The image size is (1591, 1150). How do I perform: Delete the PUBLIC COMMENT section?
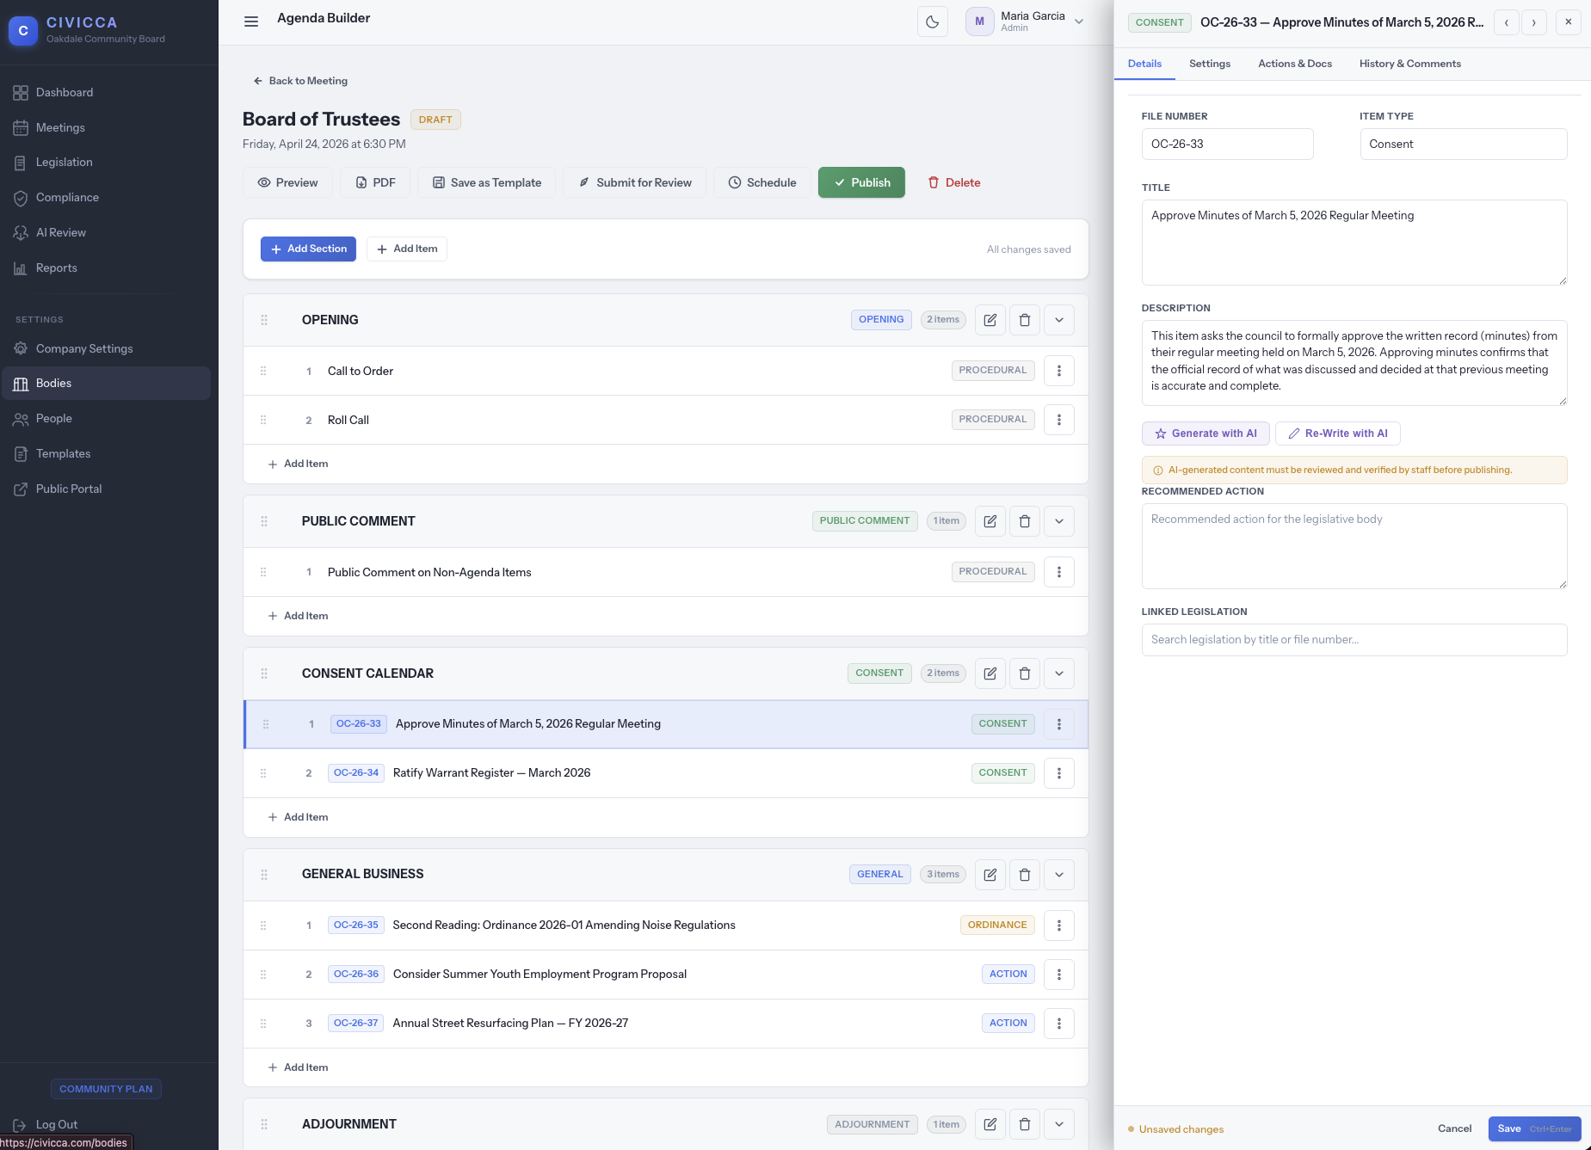pos(1024,520)
